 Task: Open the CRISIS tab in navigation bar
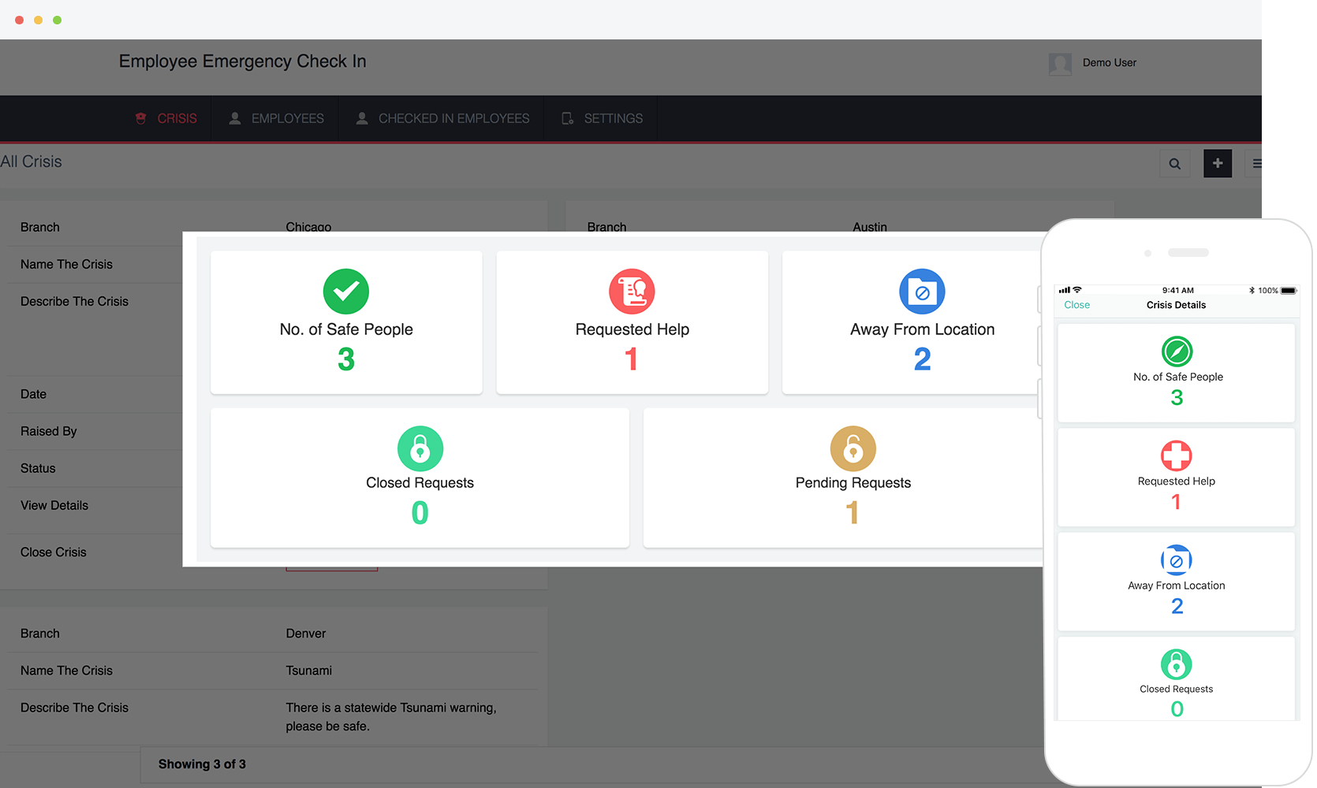point(166,118)
